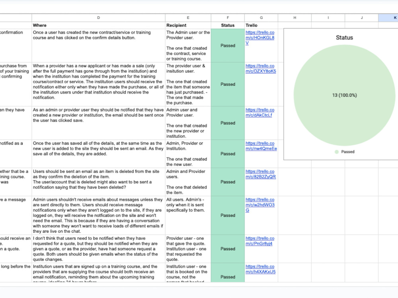
Task: Select cell 'Admin users shouldn't receive emails'
Action: [x=98, y=216]
